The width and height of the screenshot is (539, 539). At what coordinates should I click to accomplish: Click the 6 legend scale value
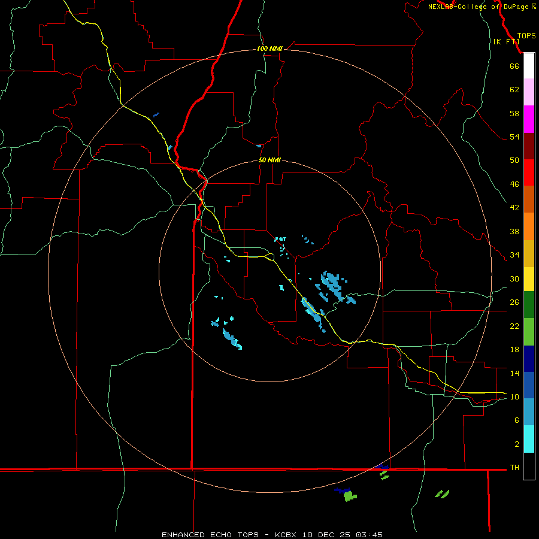click(517, 420)
